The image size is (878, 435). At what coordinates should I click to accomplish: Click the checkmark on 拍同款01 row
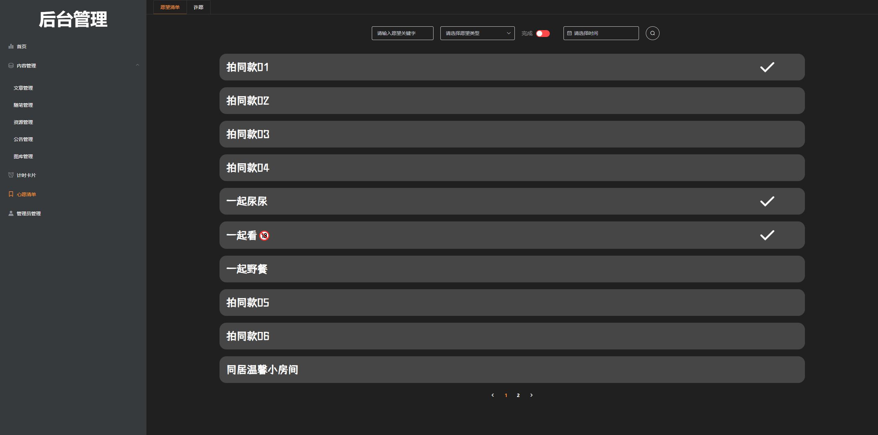[x=767, y=67]
